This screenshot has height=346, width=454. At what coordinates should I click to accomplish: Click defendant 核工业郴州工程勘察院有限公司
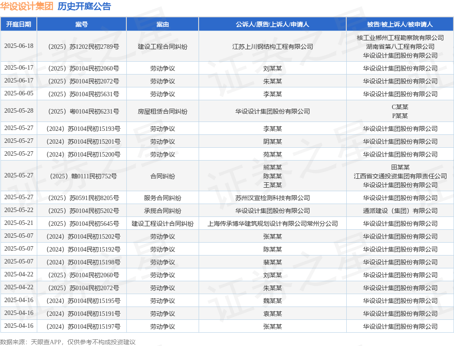(400, 38)
